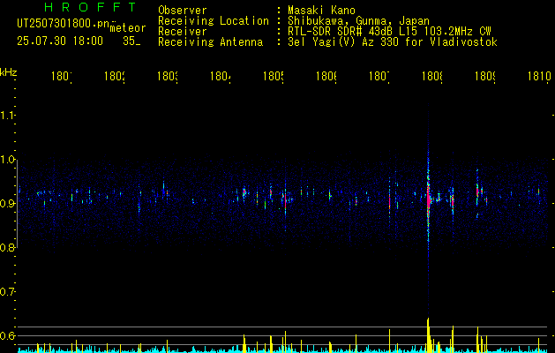Click the 1808 time axis marker
The height and width of the screenshot is (353, 555).
click(x=432, y=76)
